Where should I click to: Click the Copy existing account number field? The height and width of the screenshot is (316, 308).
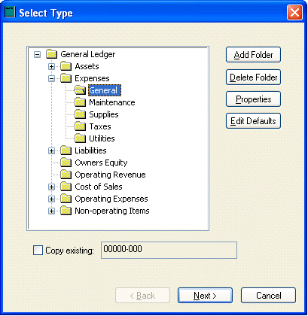169,250
